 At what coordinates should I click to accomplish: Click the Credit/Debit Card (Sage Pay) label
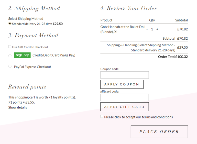click(x=54, y=55)
